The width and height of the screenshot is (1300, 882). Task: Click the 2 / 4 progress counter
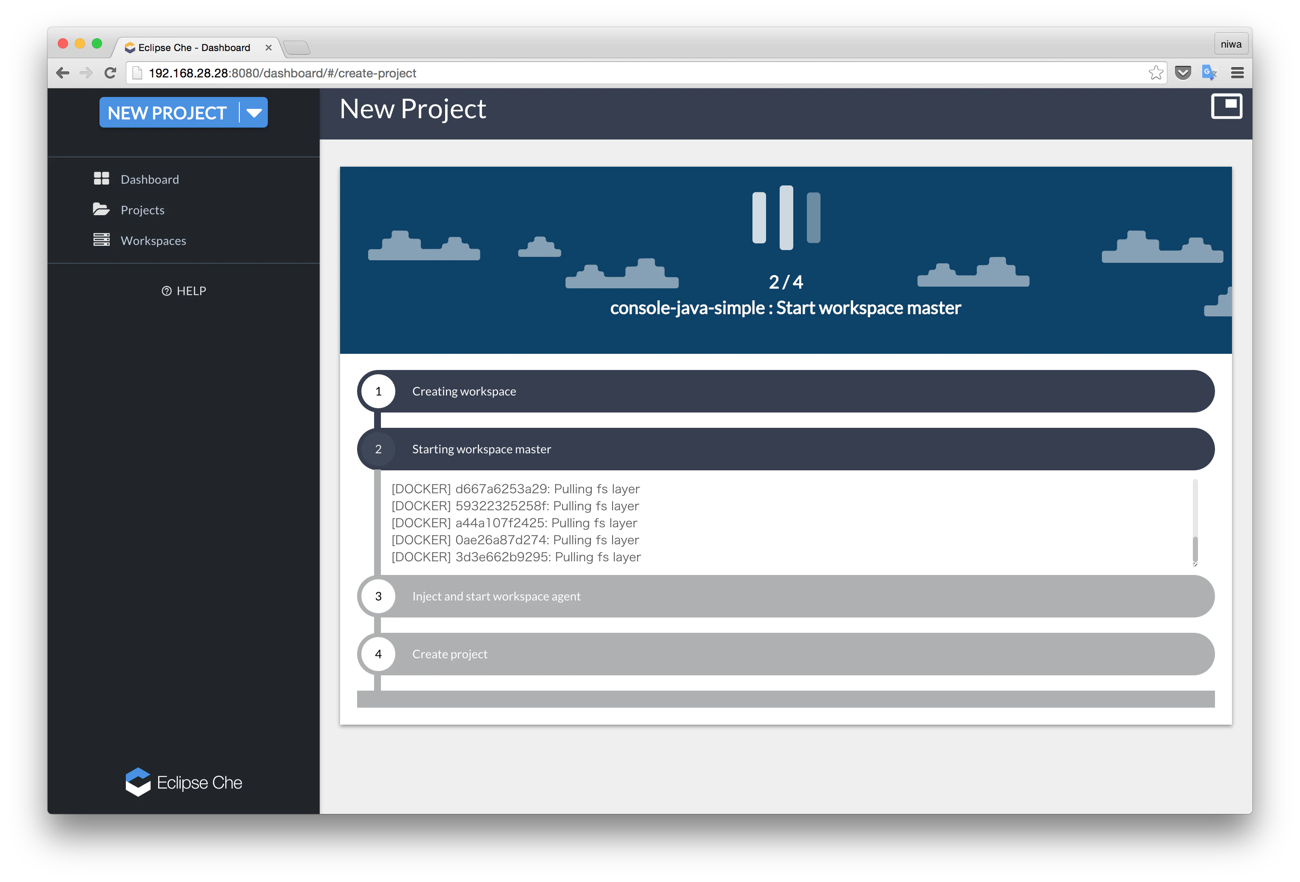(786, 282)
